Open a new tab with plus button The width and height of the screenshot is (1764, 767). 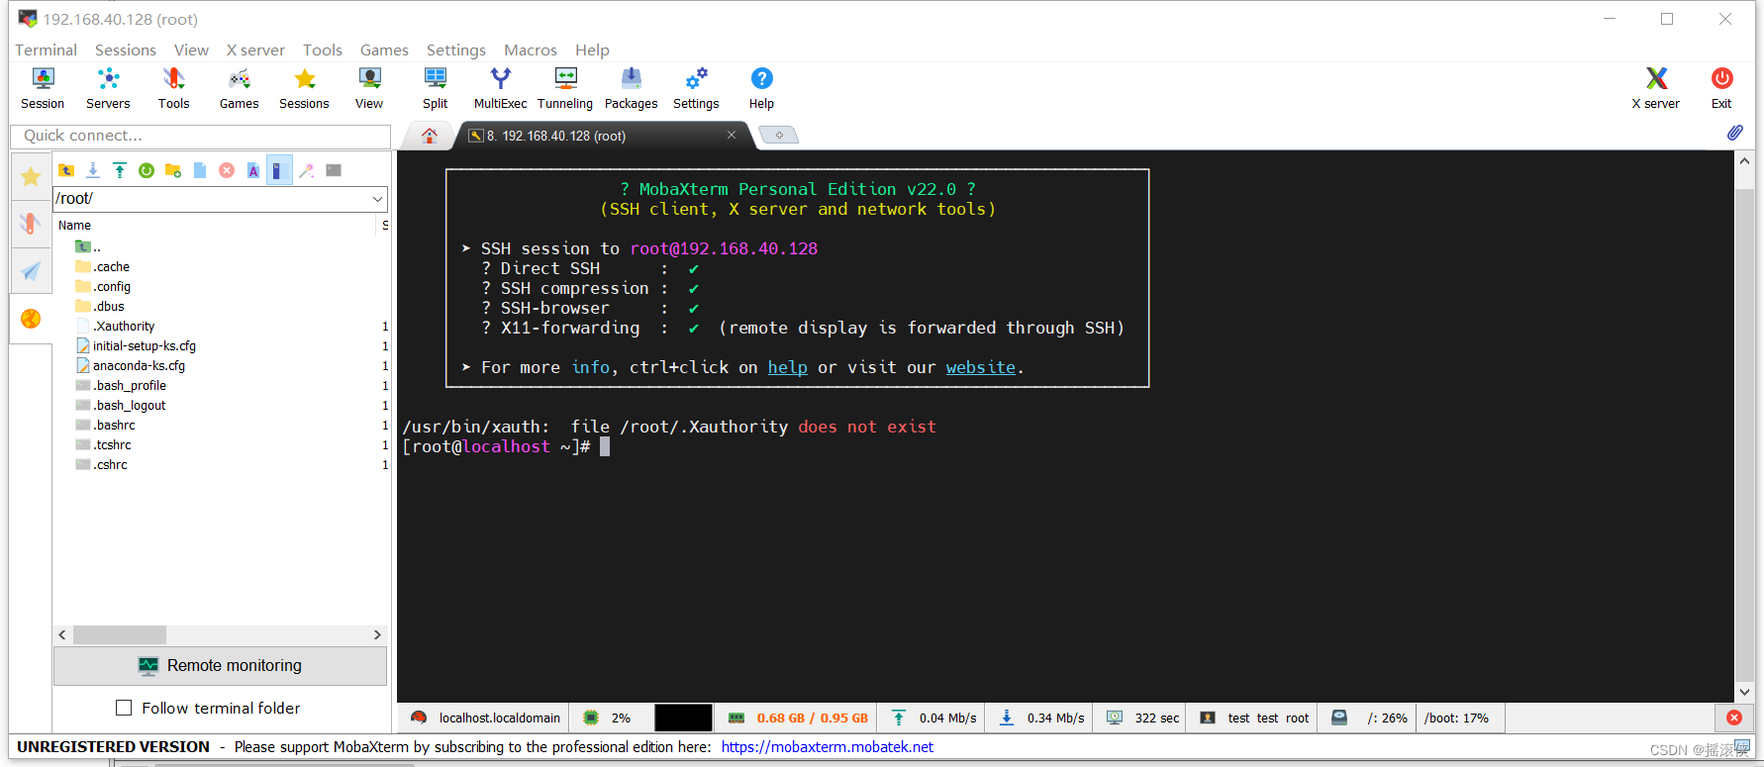pyautogui.click(x=779, y=136)
